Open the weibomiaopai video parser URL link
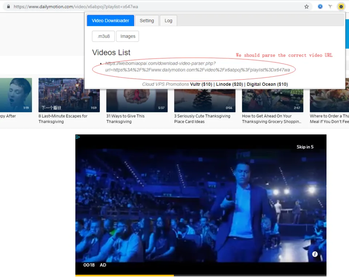Image resolution: width=349 pixels, height=277 pixels. [x=197, y=67]
